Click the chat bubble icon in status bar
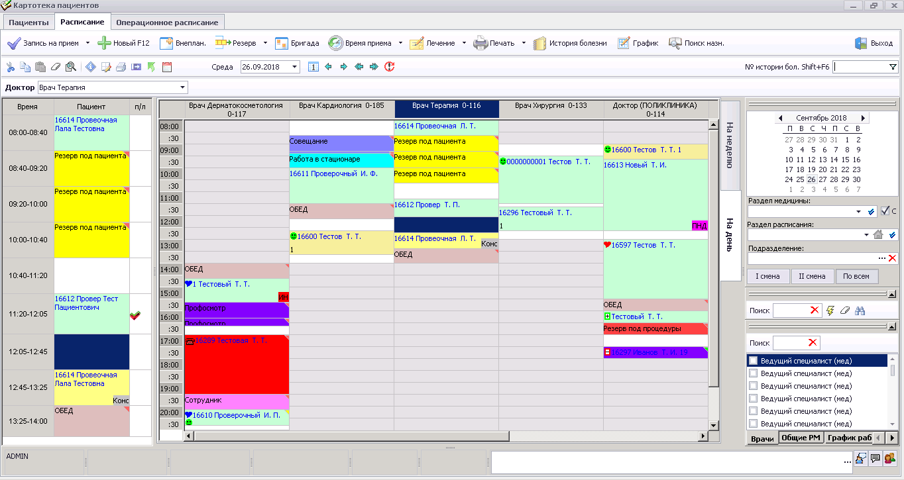The image size is (904, 480). tap(875, 457)
